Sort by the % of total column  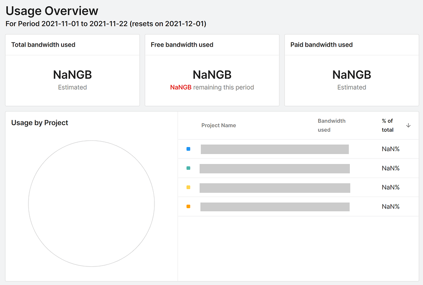pos(387,125)
